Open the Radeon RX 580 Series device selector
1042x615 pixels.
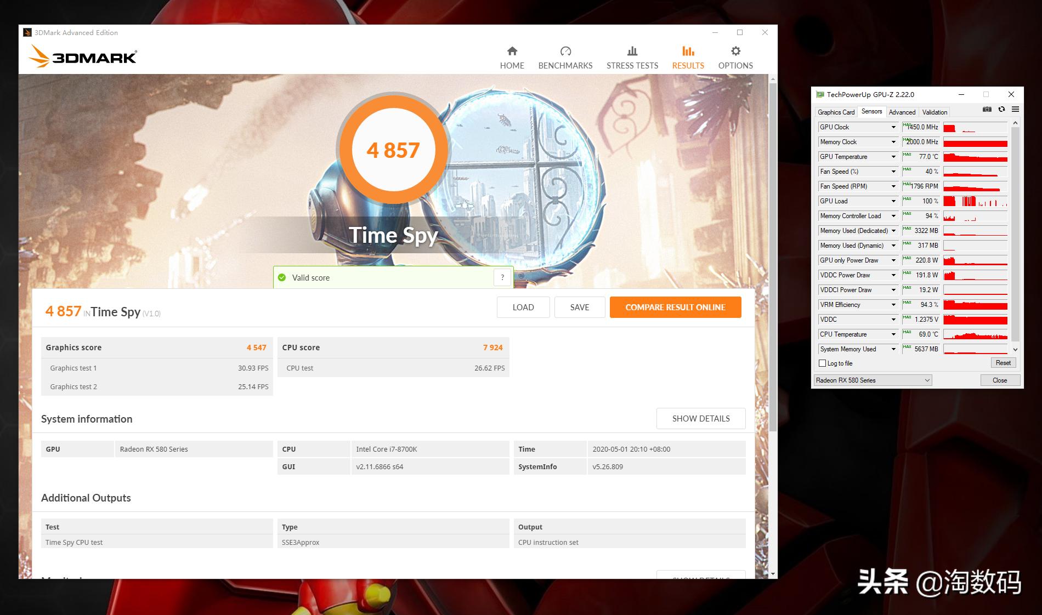(873, 380)
